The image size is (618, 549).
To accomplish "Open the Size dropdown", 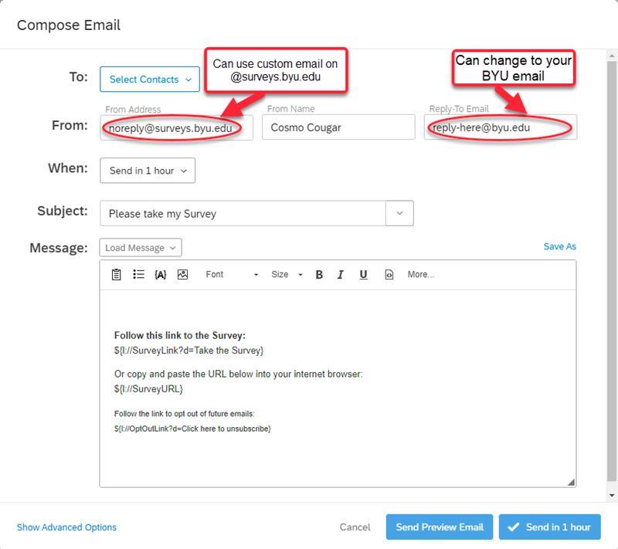I will click(x=287, y=274).
